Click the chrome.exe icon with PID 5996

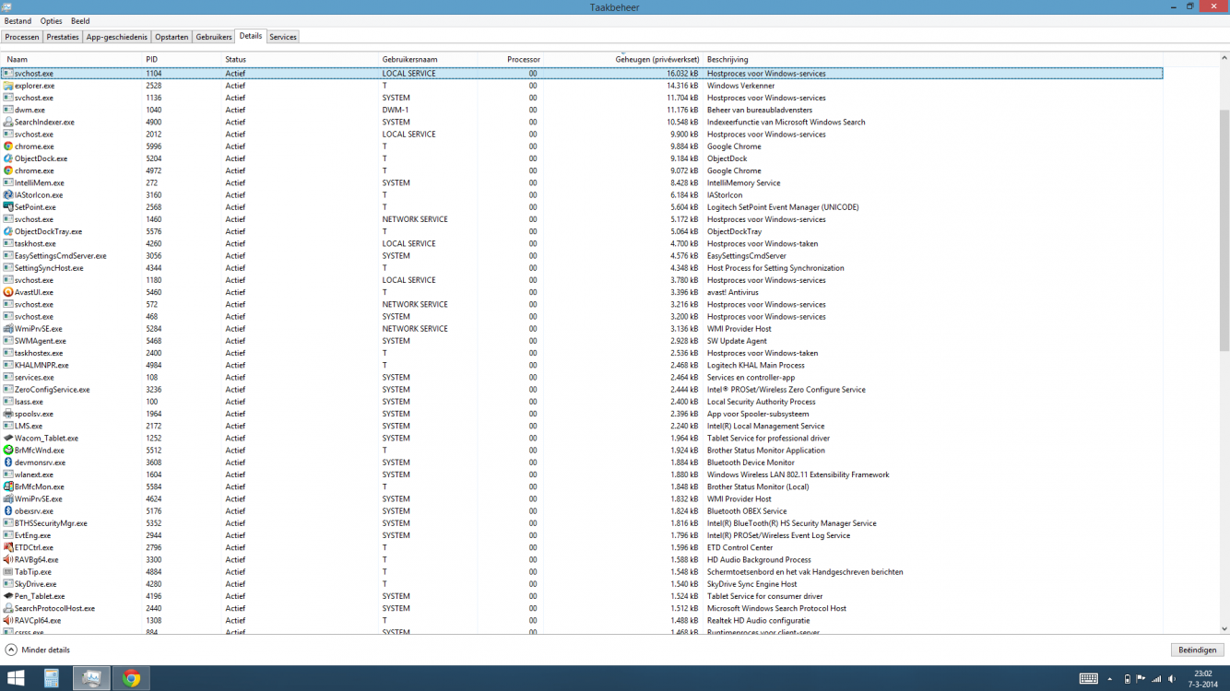pyautogui.click(x=8, y=146)
